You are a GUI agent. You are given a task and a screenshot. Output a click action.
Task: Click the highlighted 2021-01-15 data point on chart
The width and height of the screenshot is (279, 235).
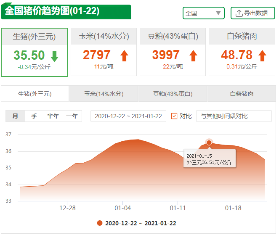click(x=209, y=143)
